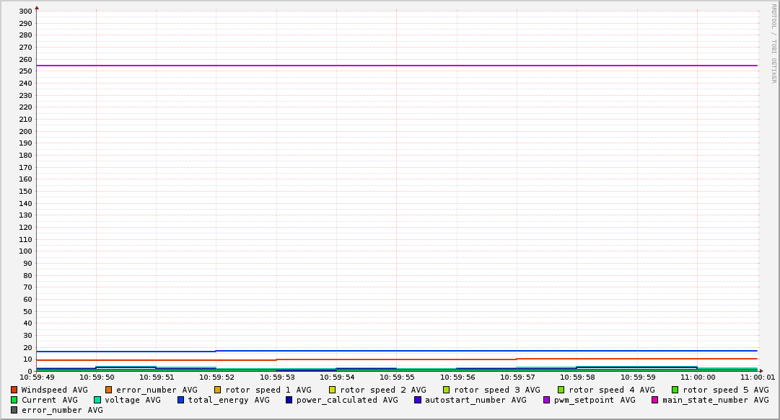The width and height of the screenshot is (780, 420).
Task: Click the red Windspeed AVG legend swatch
Action: pyautogui.click(x=14, y=390)
